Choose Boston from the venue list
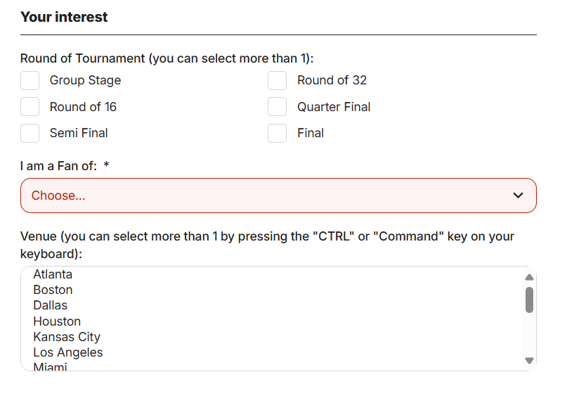 click(53, 290)
